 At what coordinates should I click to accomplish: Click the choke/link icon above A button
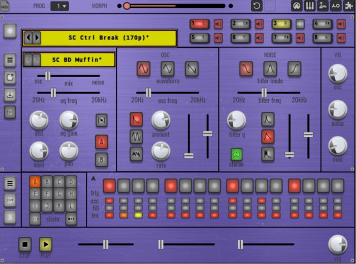[102, 120]
